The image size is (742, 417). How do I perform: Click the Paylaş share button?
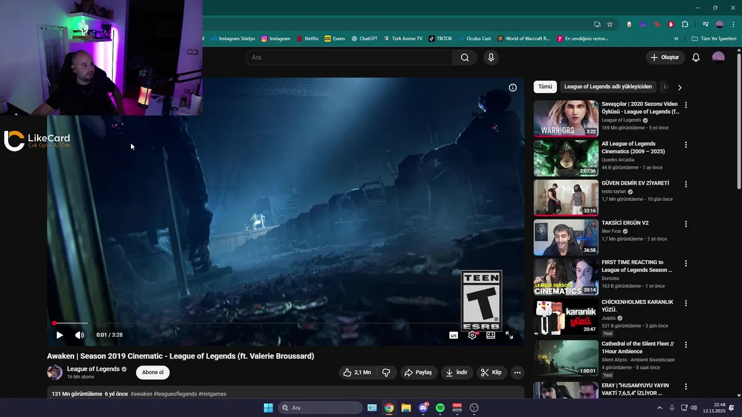418,372
